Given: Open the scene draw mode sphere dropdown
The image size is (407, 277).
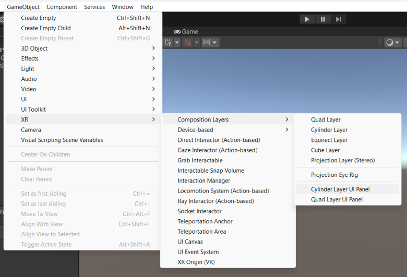Looking at the screenshot, I should [x=393, y=42].
